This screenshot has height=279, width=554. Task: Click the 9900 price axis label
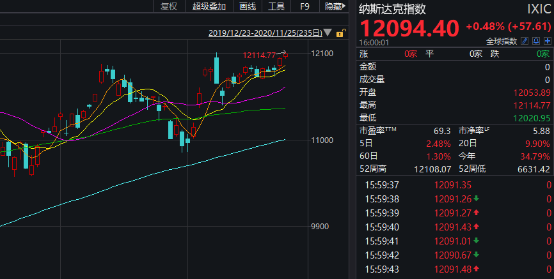[320, 227]
